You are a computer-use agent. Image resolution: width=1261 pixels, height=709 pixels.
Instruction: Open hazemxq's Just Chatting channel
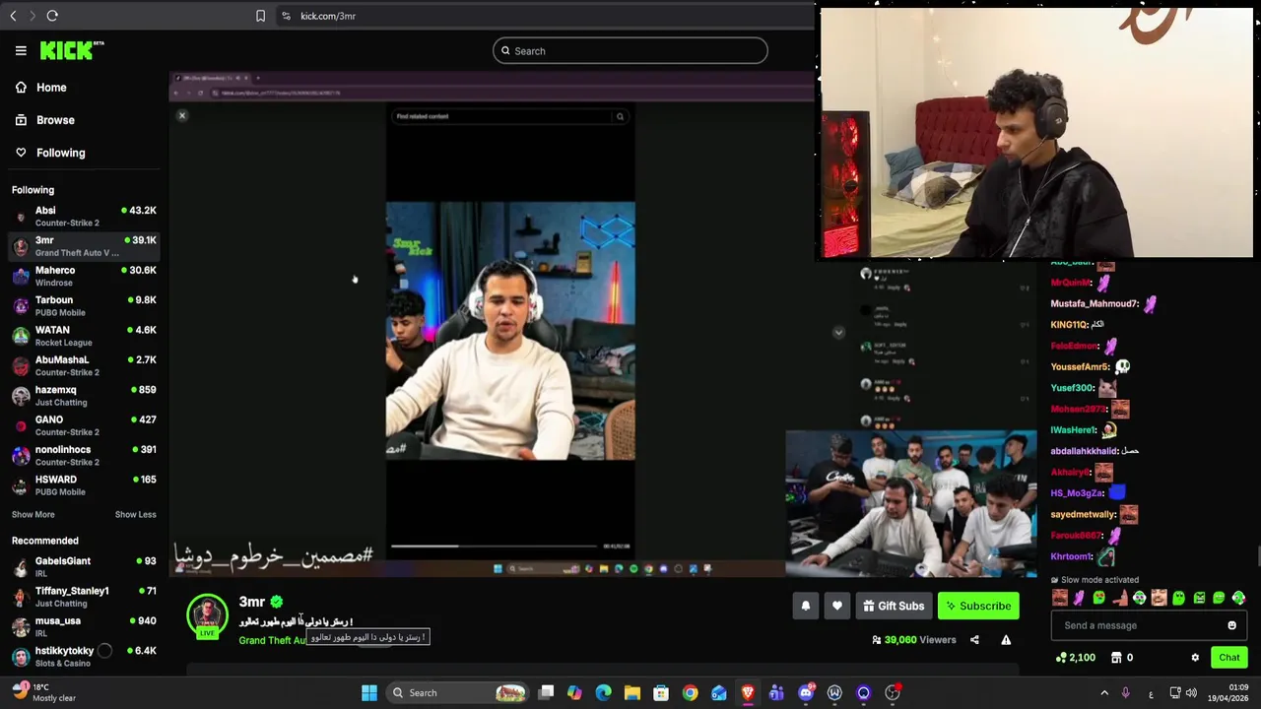84,395
